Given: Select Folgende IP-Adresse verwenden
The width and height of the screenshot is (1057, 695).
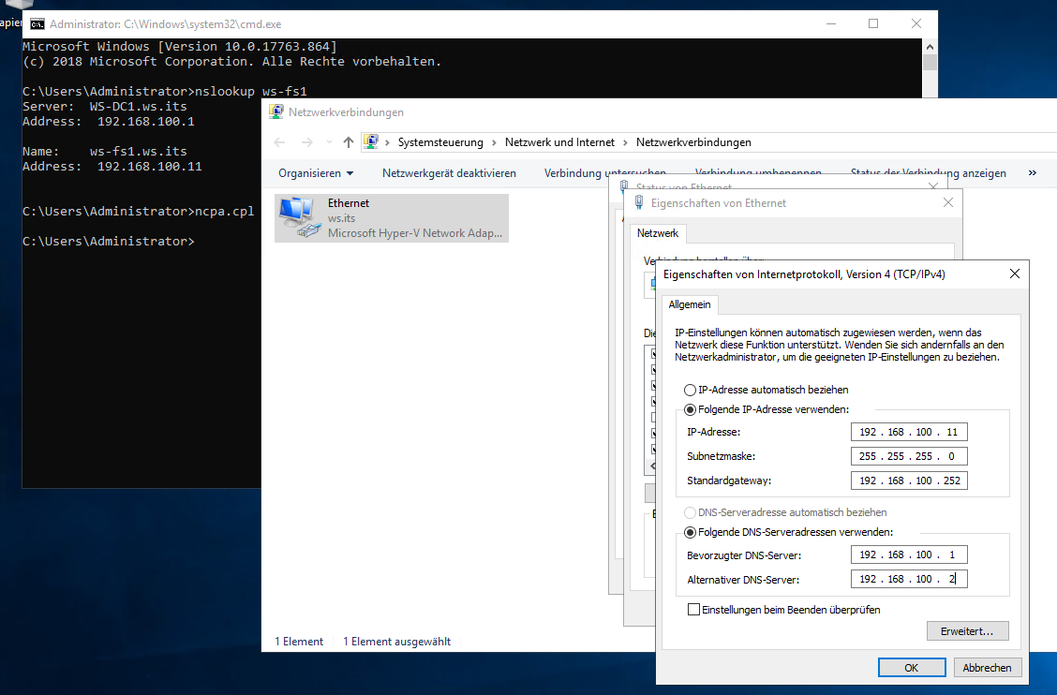Looking at the screenshot, I should pyautogui.click(x=690, y=409).
